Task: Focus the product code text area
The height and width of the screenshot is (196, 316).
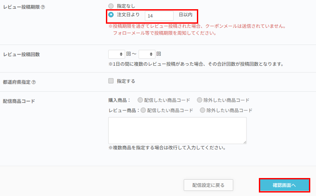Action: click(177, 130)
